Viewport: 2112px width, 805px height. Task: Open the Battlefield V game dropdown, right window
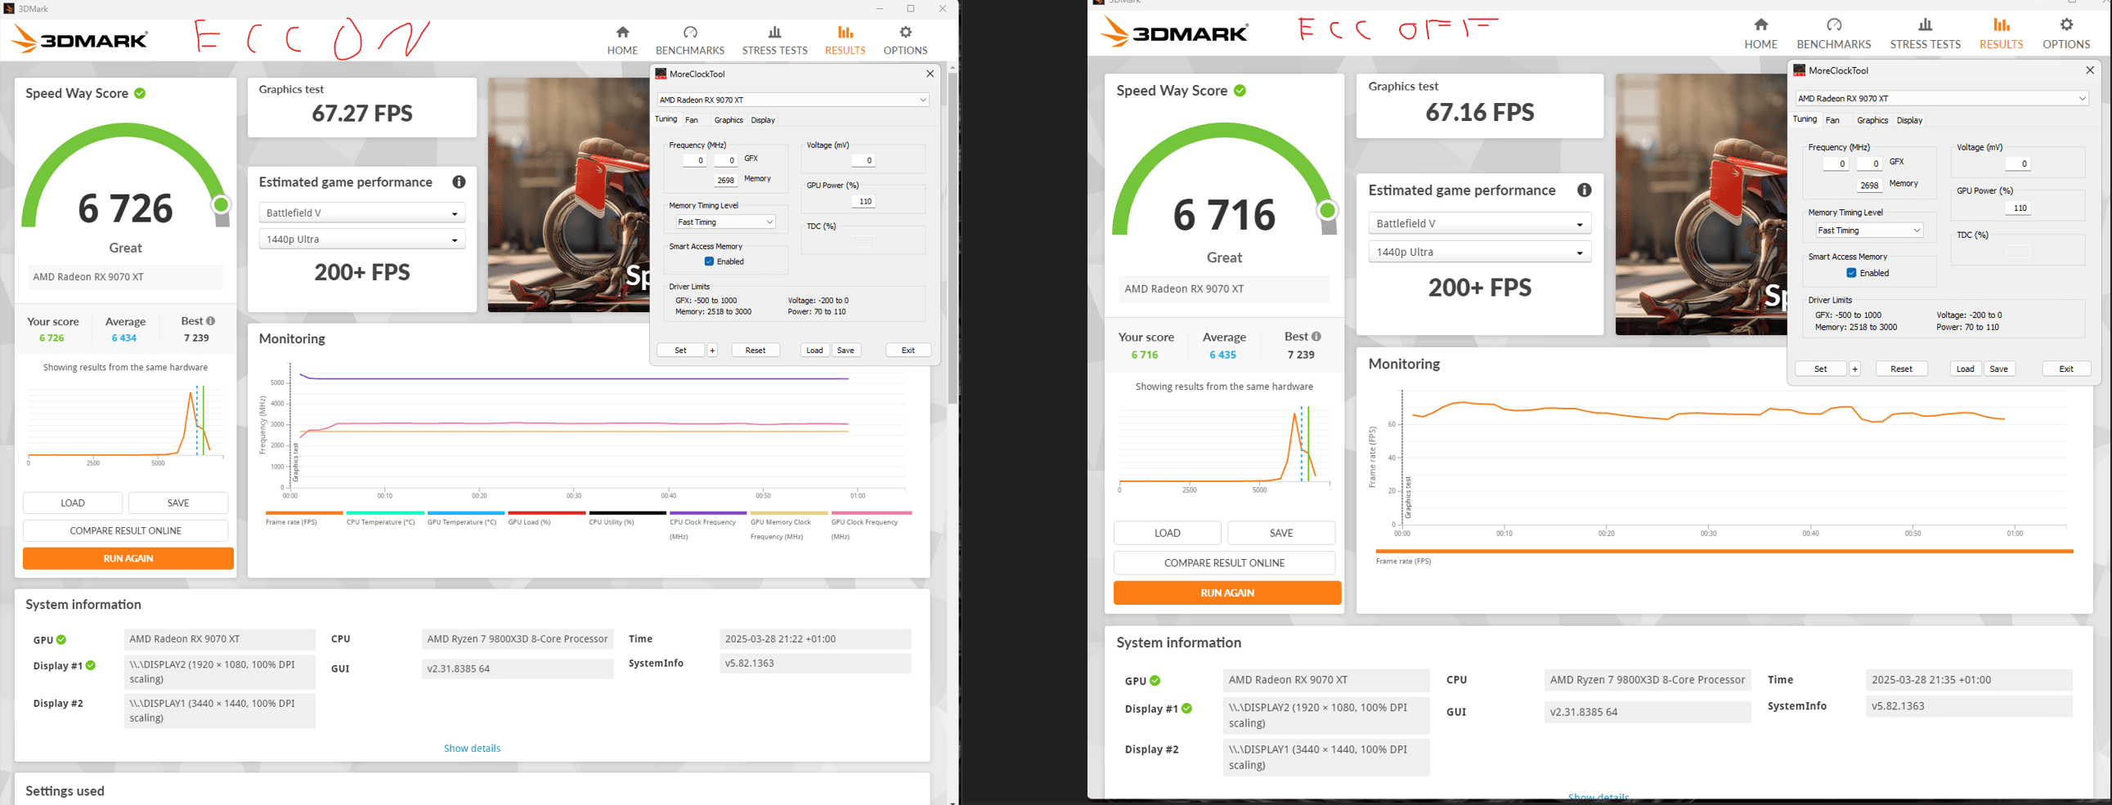click(x=1479, y=223)
